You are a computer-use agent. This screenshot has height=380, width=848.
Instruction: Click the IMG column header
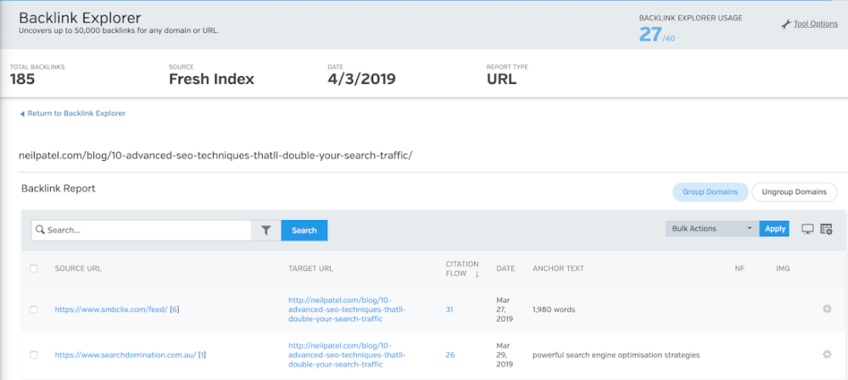783,268
